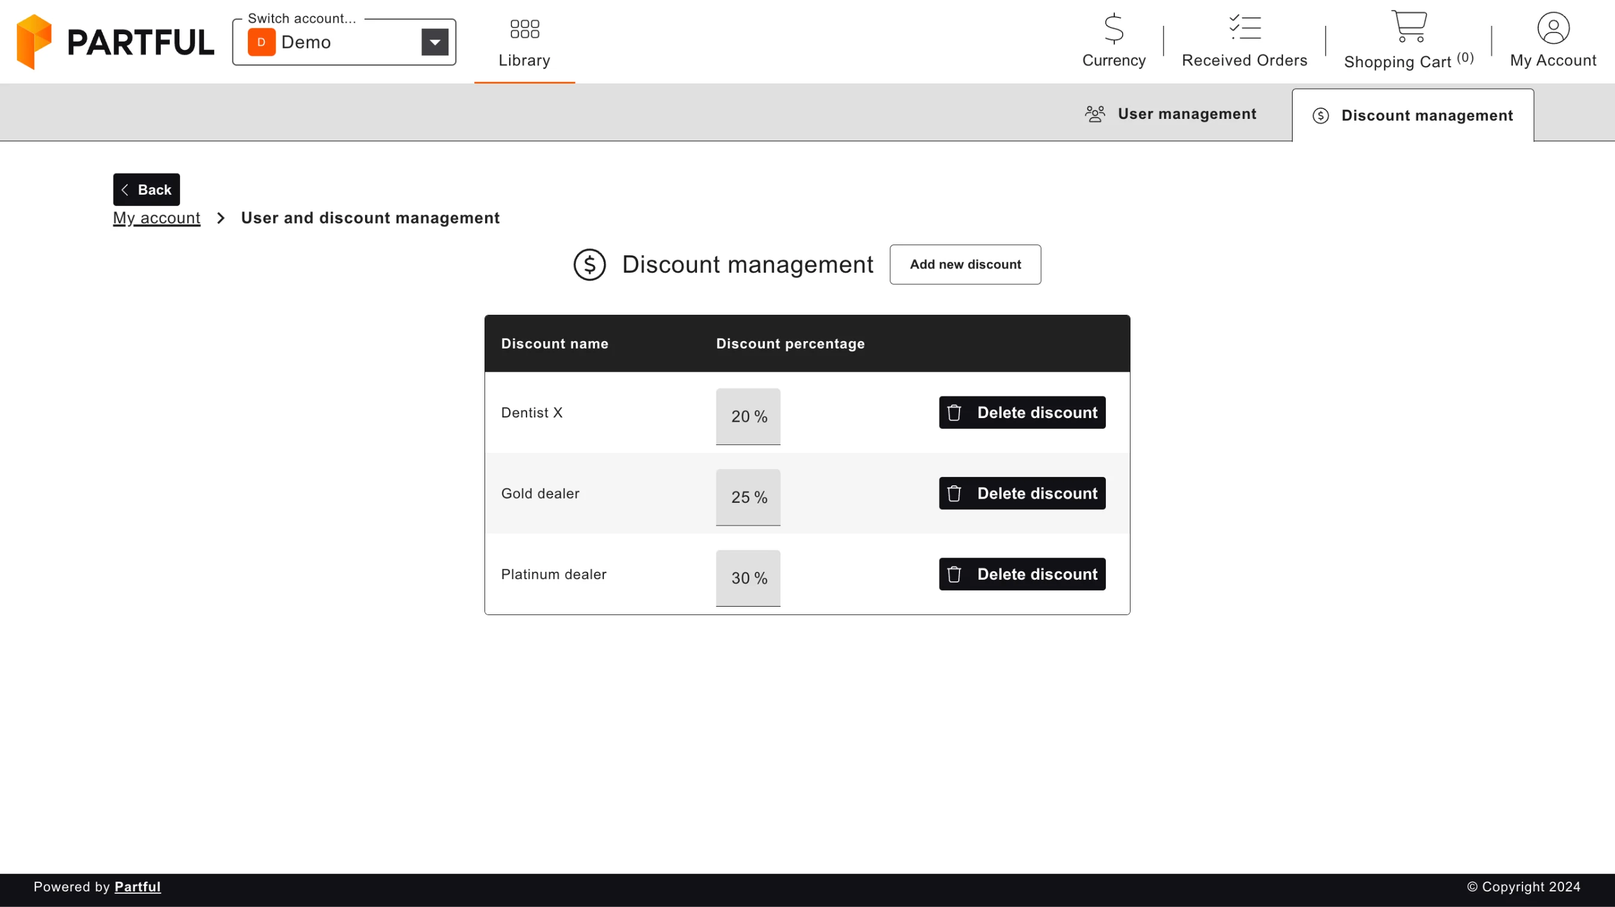Click the Discount management tab dollar icon

tap(1320, 115)
